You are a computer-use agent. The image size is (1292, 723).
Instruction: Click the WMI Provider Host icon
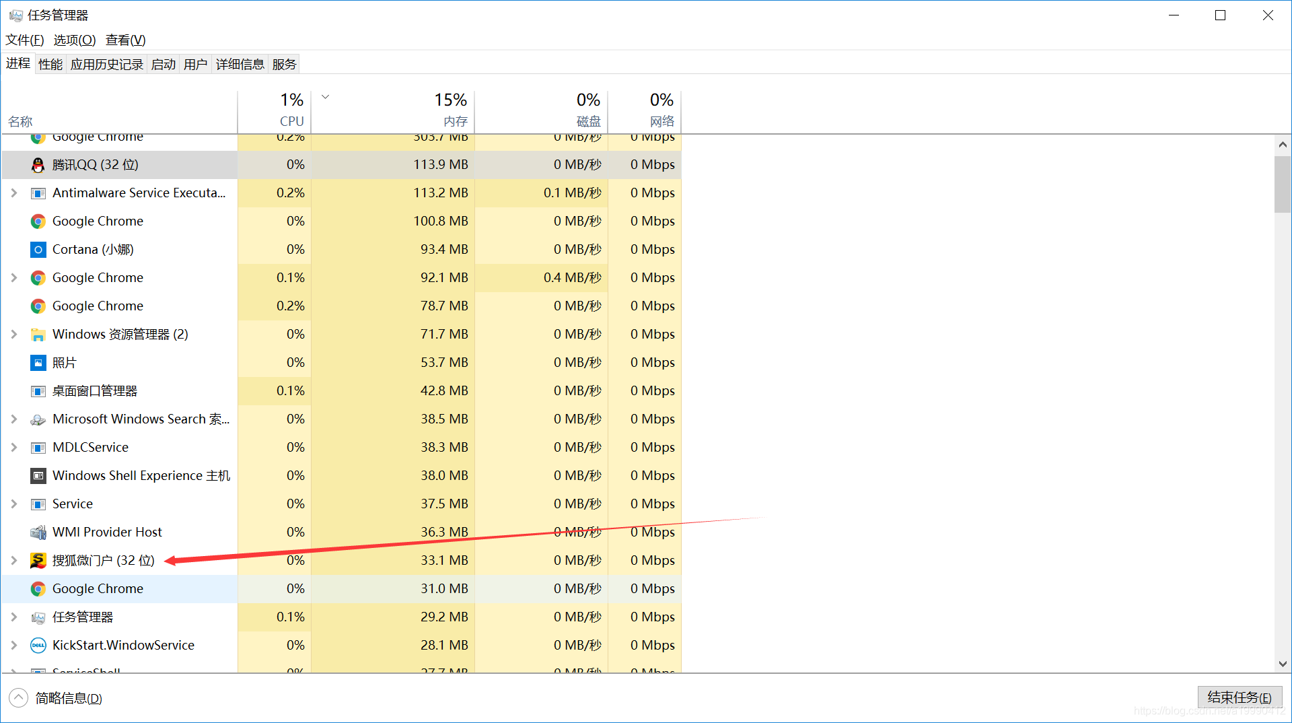[x=38, y=532]
